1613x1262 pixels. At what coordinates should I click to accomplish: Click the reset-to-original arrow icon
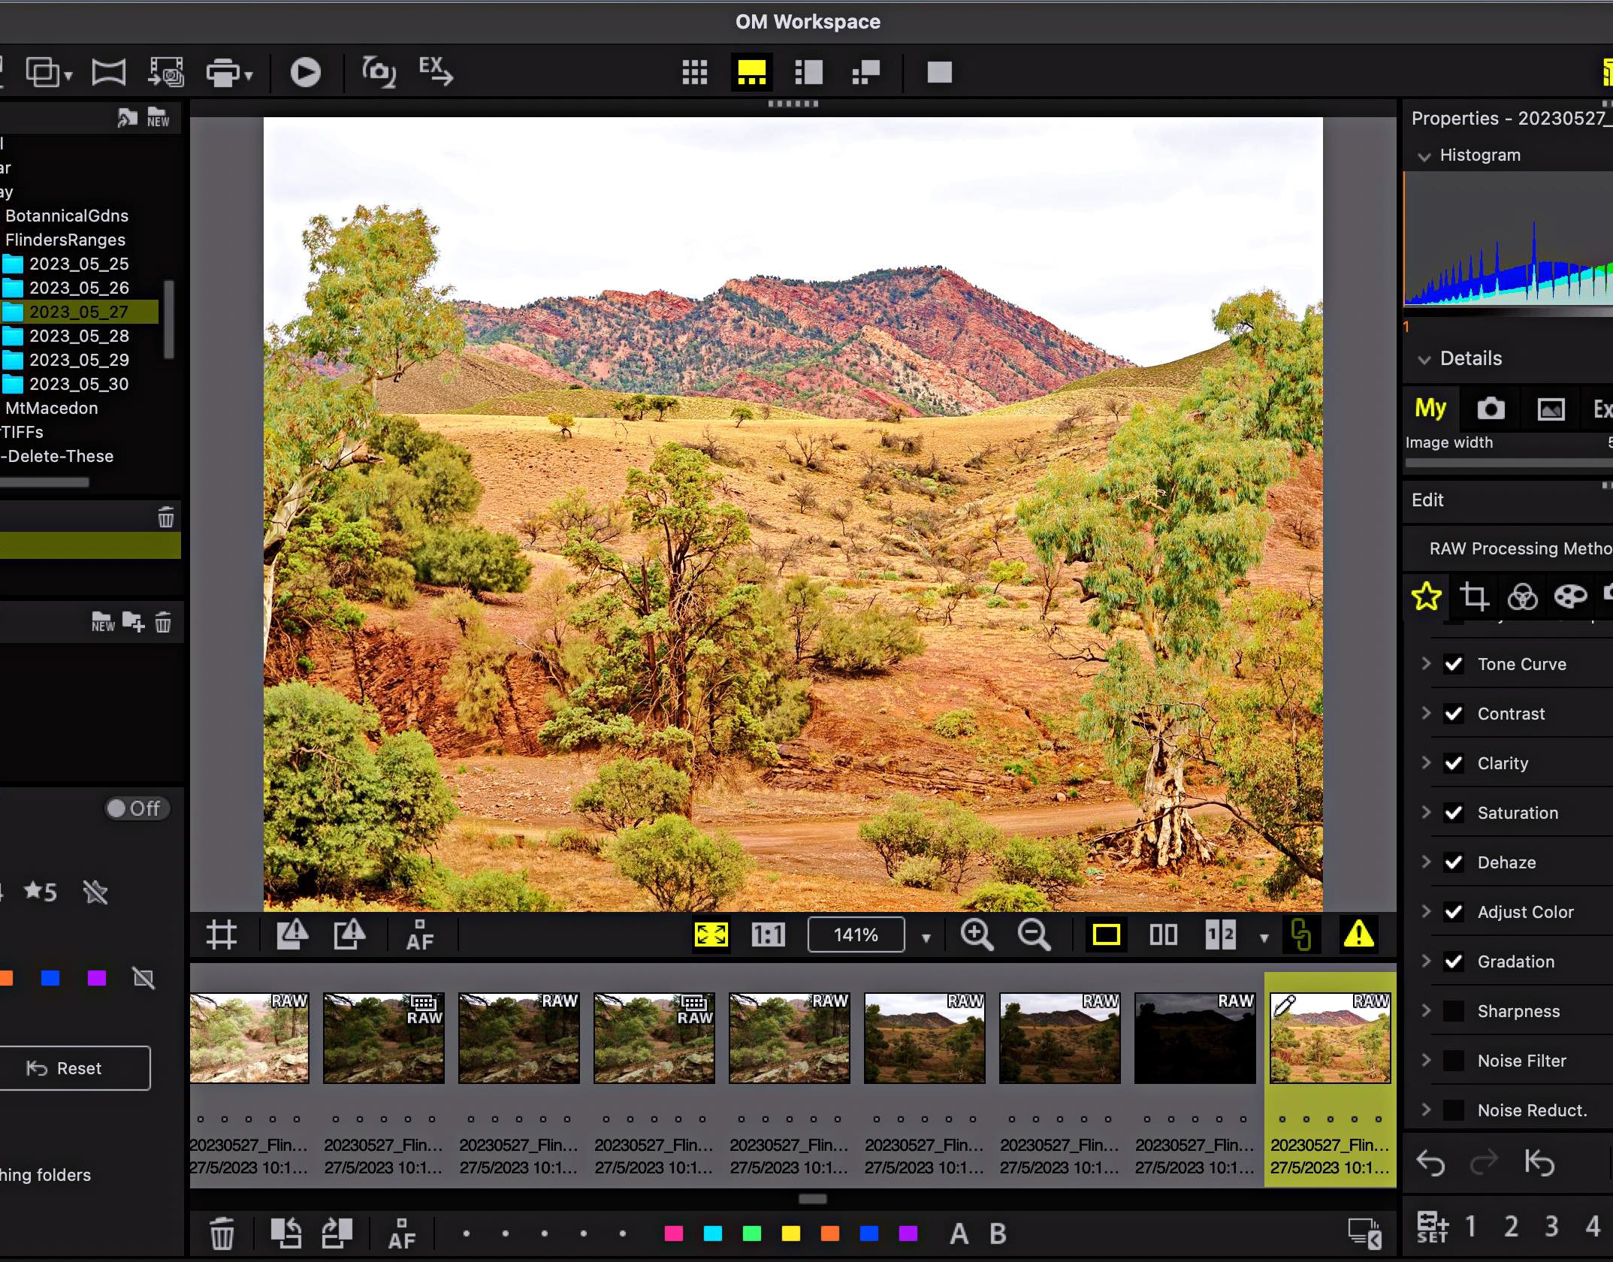(x=1539, y=1163)
